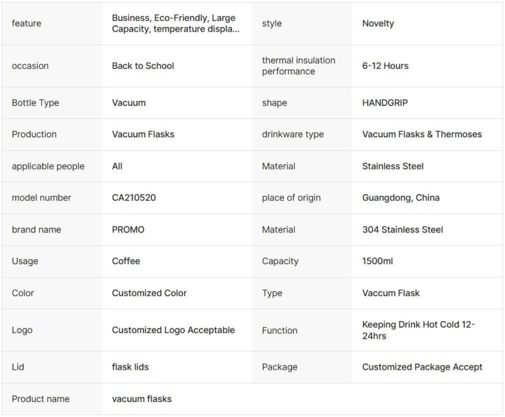Select 'Keeping Drink Hot Cold 12-24hrs' function text
Viewport: 505px width, 417px height.
tap(419, 330)
